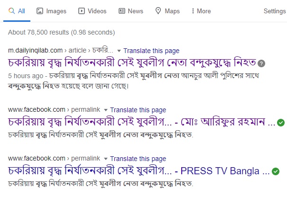Screen dimensions: 287x197
Task: Click the gray question mark icon on first result
Action: 261,63
